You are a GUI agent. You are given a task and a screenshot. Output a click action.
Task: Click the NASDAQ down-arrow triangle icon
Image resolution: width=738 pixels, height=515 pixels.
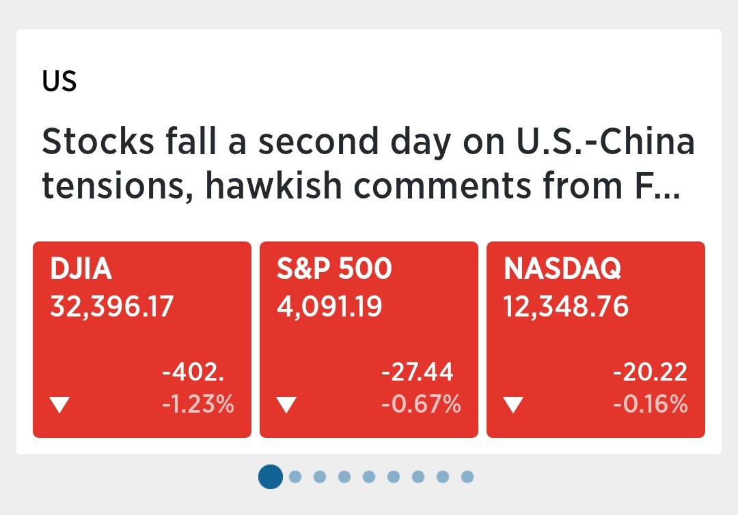pyautogui.click(x=513, y=406)
